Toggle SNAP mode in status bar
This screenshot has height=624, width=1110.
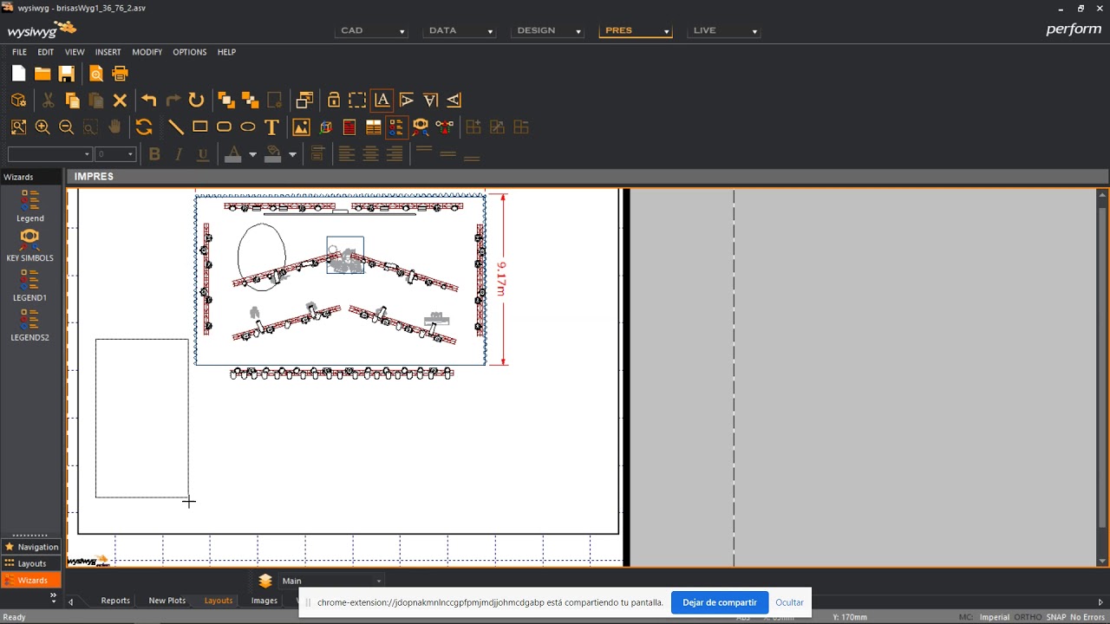point(1056,617)
